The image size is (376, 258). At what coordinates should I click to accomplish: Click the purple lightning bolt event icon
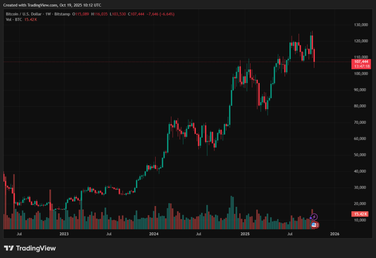point(314,216)
